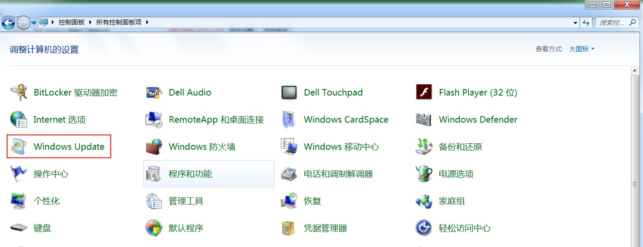Open the Dell Touchpad text link
Image resolution: width=643 pixels, height=247 pixels.
coord(333,93)
